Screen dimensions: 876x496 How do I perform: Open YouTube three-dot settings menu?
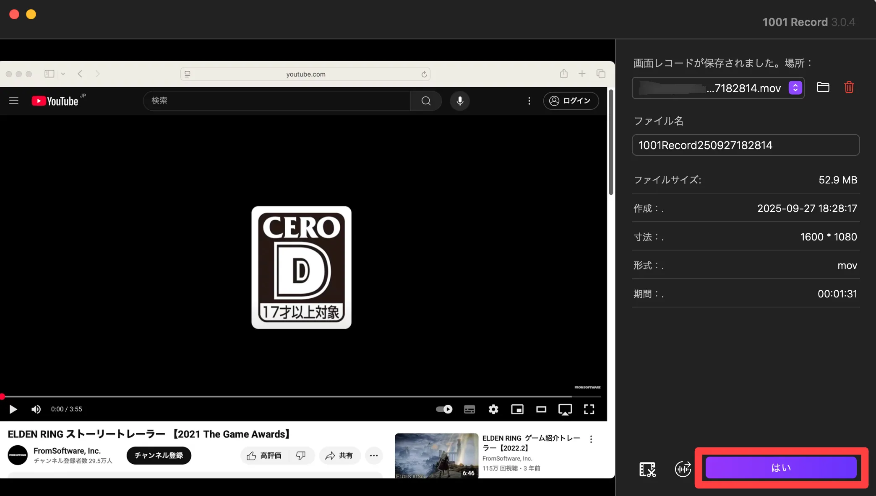tap(529, 101)
